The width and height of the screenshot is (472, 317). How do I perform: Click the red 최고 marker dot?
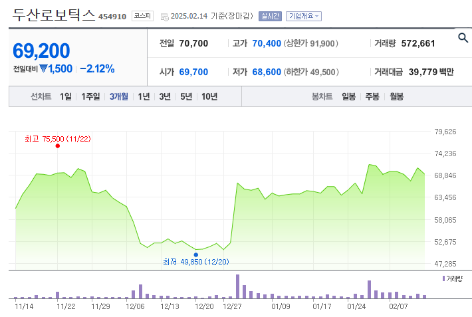[57, 146]
